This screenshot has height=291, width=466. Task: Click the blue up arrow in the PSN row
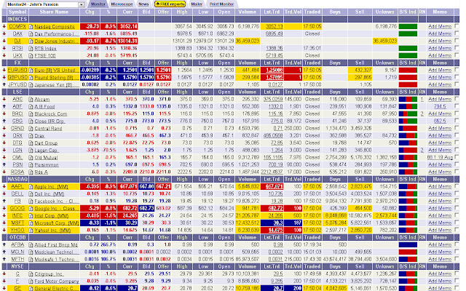(4, 164)
